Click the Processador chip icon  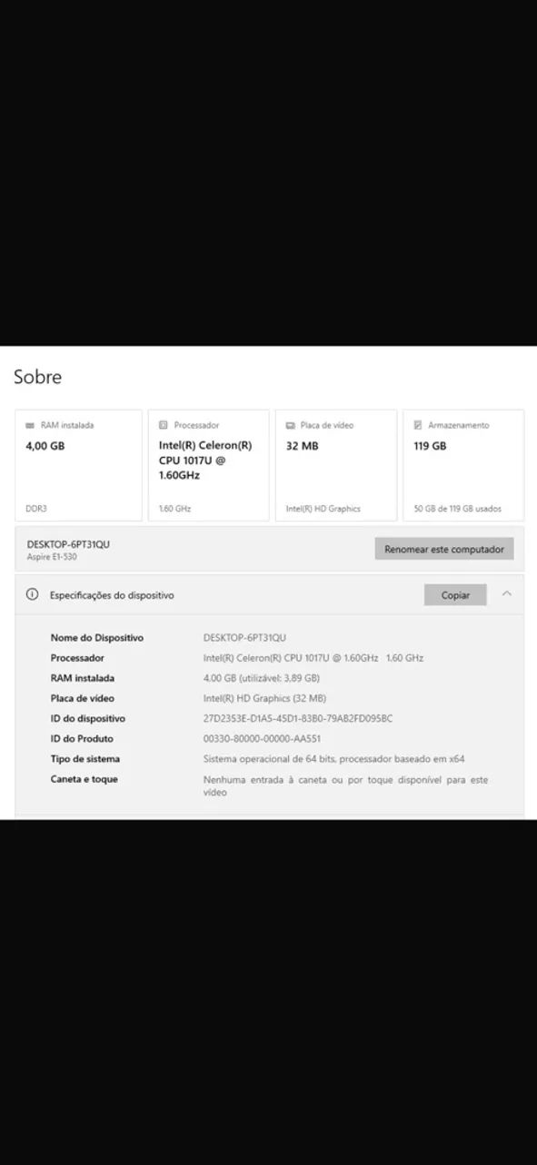point(164,425)
